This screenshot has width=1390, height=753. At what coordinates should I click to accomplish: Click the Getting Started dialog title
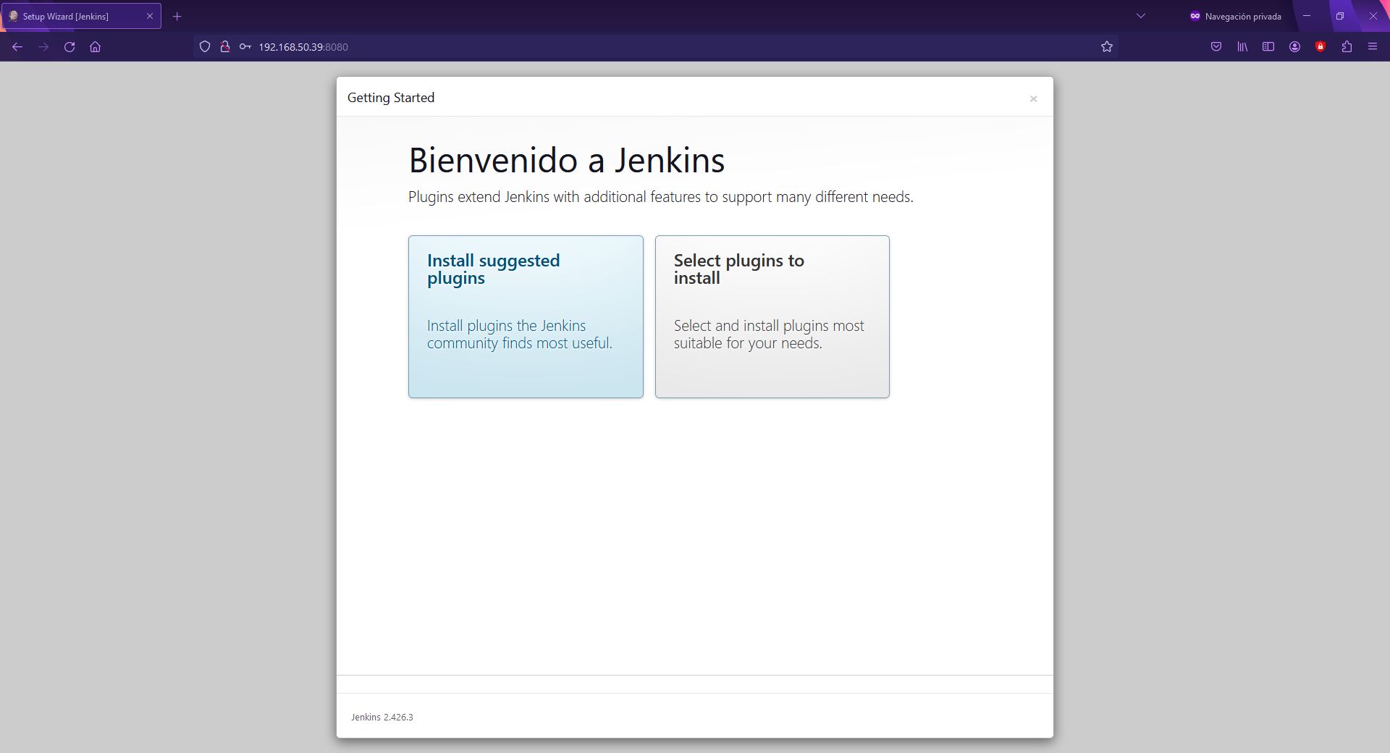point(391,98)
